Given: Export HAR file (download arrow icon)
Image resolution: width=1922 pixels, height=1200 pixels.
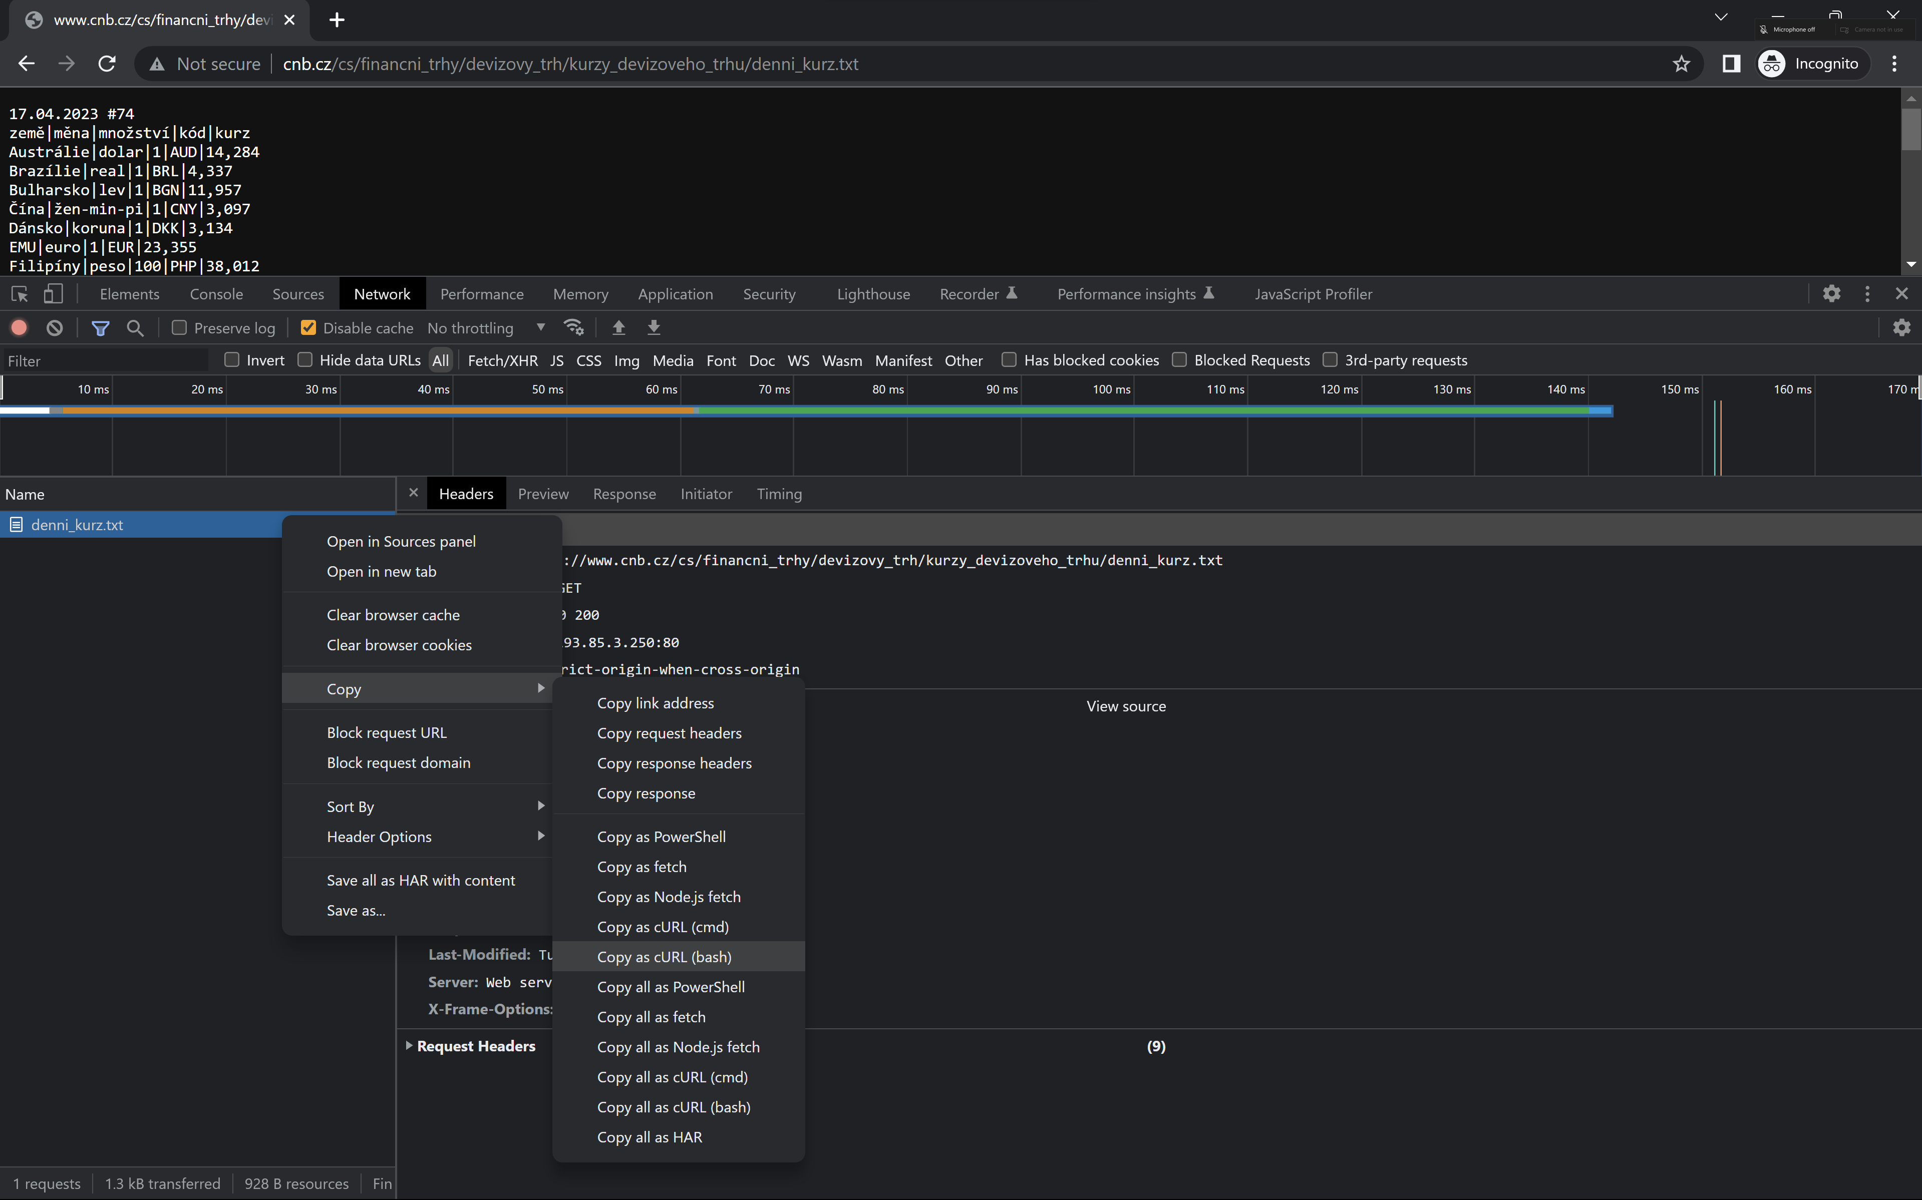Looking at the screenshot, I should 654,327.
